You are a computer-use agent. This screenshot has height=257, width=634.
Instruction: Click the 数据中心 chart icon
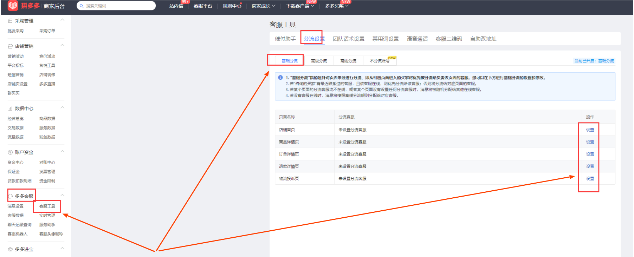point(10,108)
